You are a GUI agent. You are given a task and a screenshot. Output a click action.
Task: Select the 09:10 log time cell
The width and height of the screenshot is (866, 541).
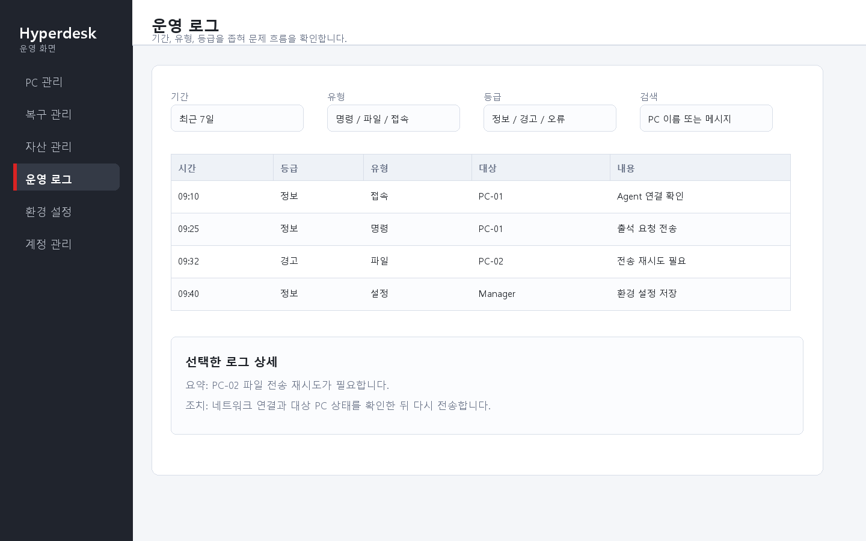pyautogui.click(x=222, y=197)
